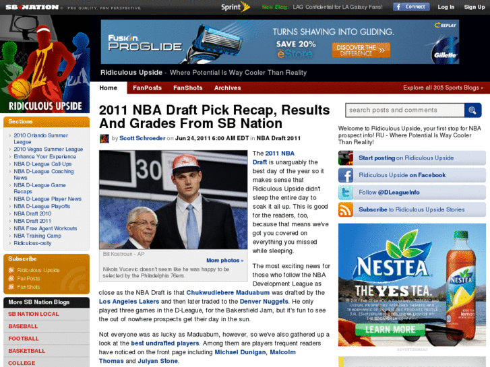Click Replay icon on Gillette ad
The image size is (490, 367).
(446, 25)
